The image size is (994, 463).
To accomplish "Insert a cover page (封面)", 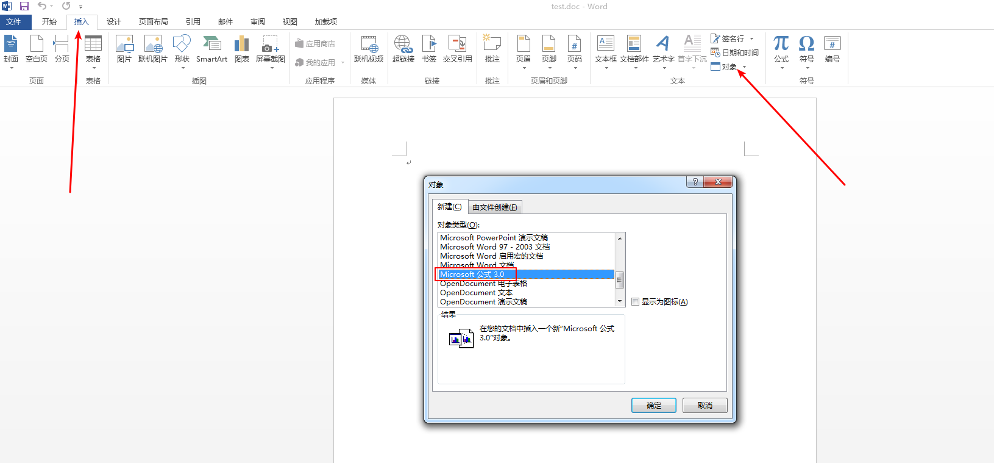I will coord(11,52).
